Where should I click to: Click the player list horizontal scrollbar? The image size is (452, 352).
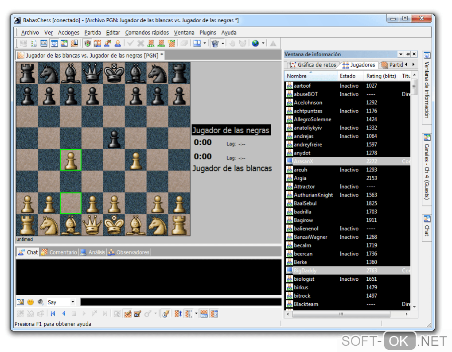pos(346,314)
